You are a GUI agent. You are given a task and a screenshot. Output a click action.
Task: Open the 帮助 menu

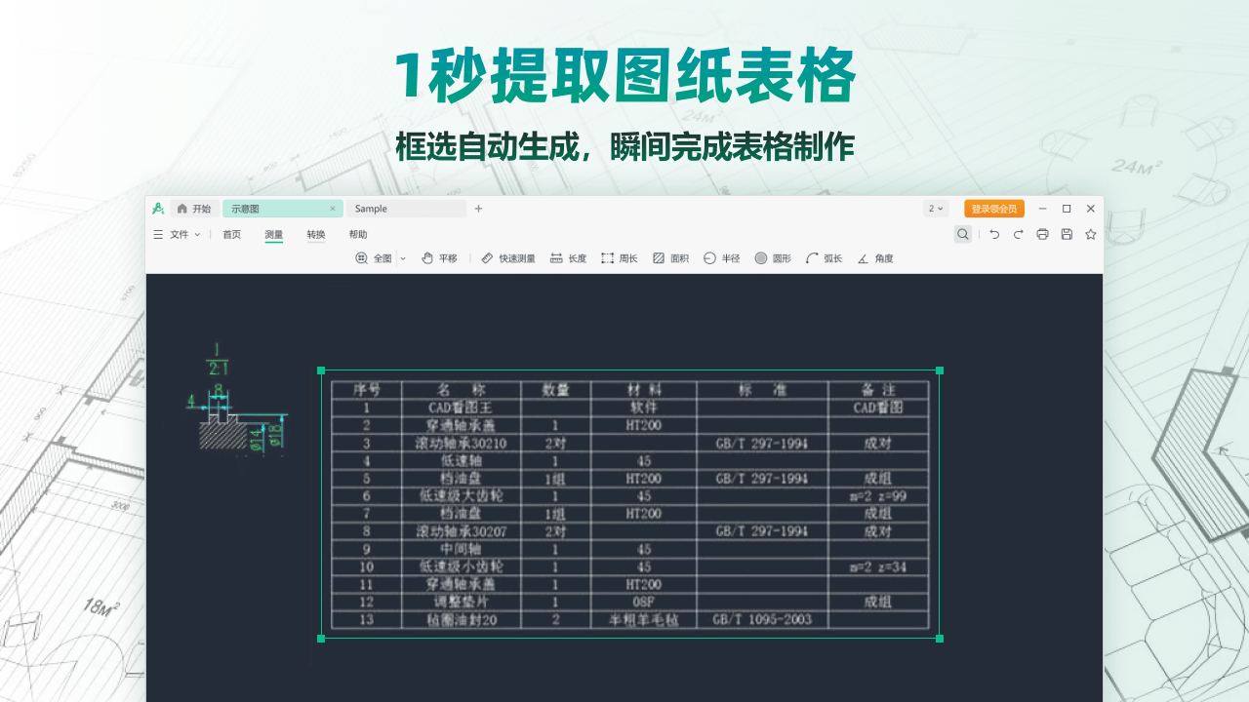[358, 234]
